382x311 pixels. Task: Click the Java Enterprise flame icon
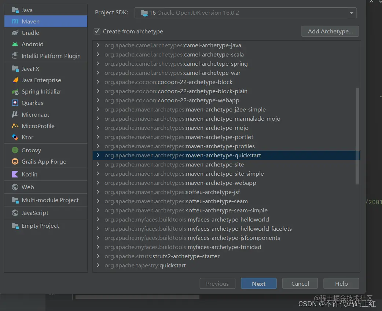15,80
